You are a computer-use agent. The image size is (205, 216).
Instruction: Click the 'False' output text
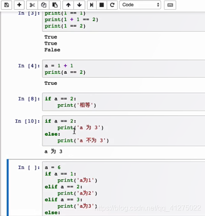pyautogui.click(x=52, y=50)
